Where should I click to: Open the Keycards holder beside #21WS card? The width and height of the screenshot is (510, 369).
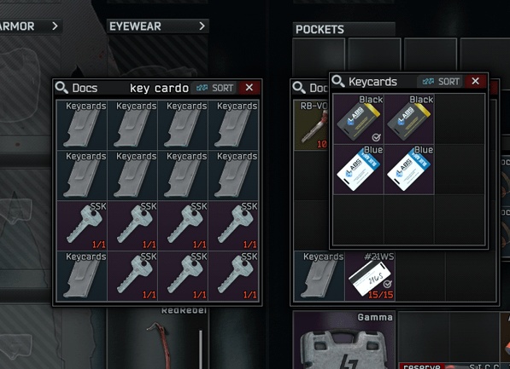click(319, 276)
